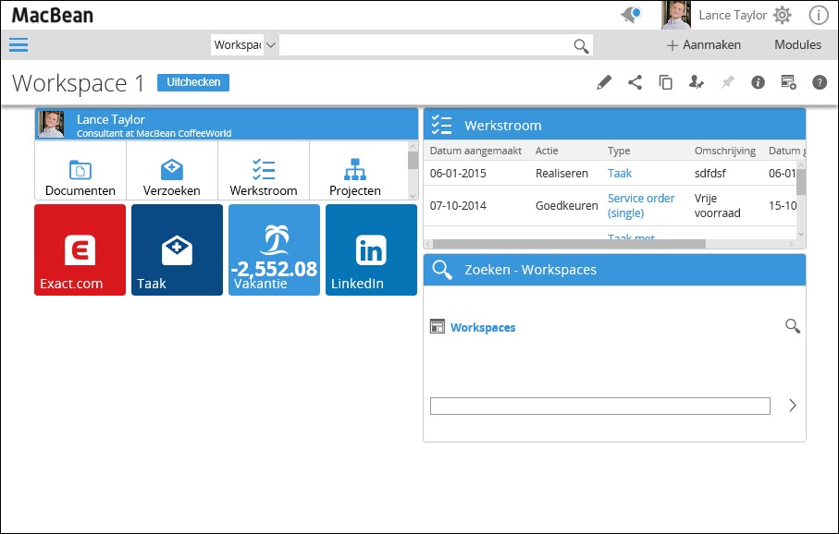
Task: Click the Werkstroom horizontal scrollbar thumb
Action: click(569, 244)
